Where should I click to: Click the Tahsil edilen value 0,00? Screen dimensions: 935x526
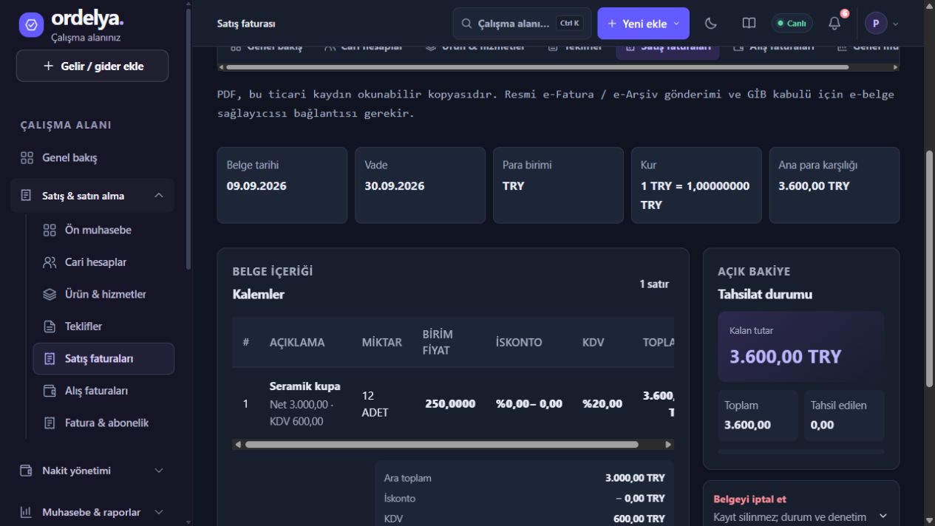822,425
